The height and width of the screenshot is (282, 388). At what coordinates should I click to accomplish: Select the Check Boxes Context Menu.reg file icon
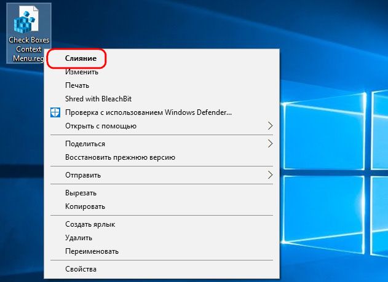click(x=26, y=20)
